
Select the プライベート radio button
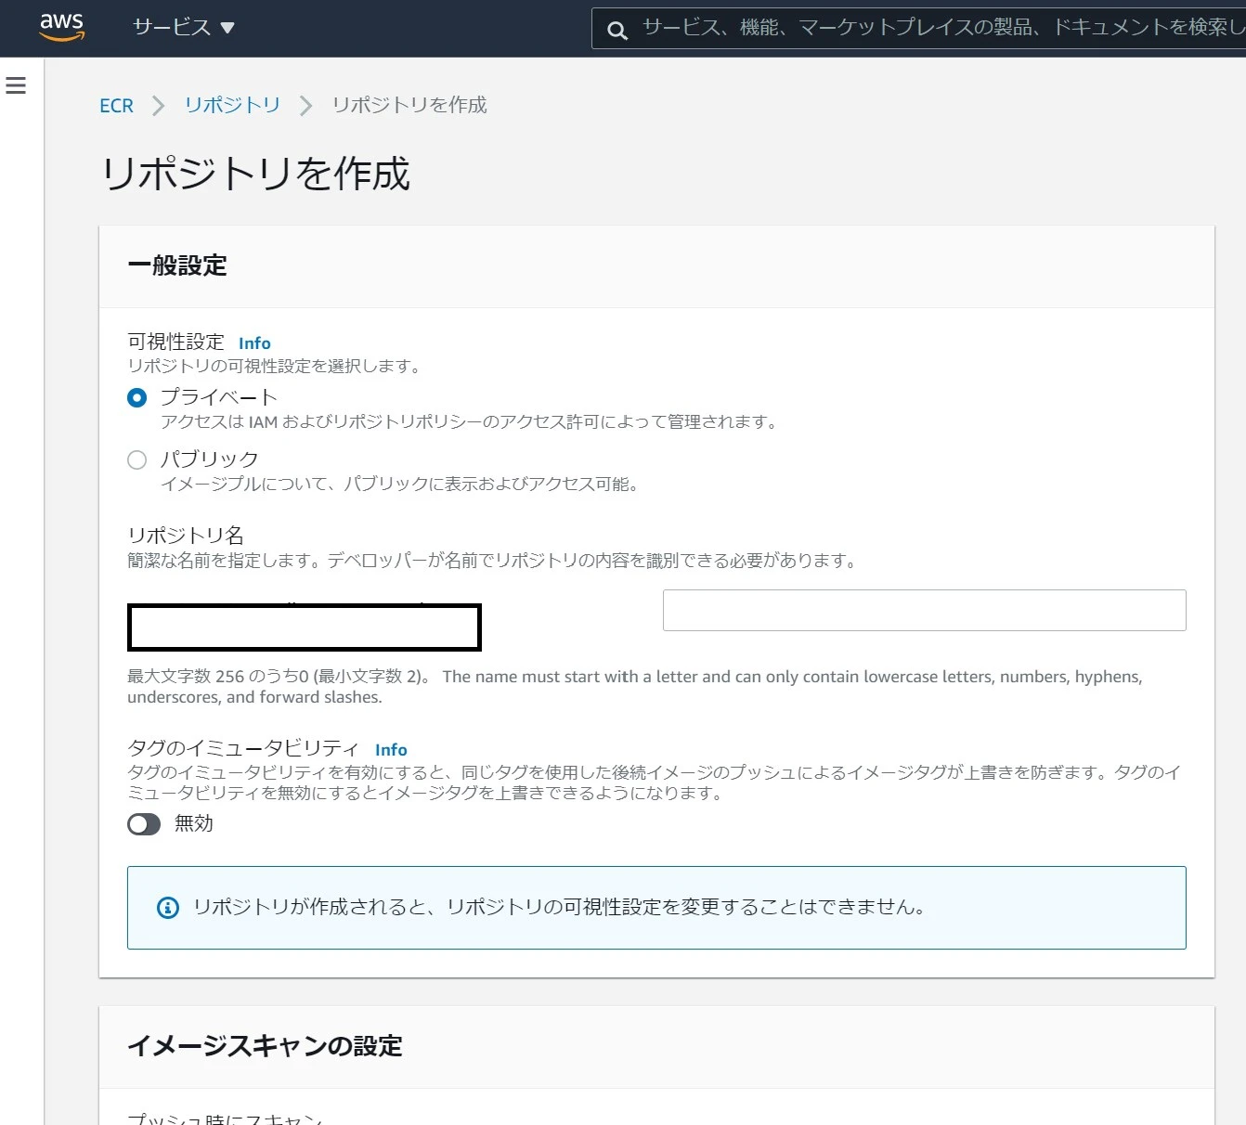[x=136, y=398]
